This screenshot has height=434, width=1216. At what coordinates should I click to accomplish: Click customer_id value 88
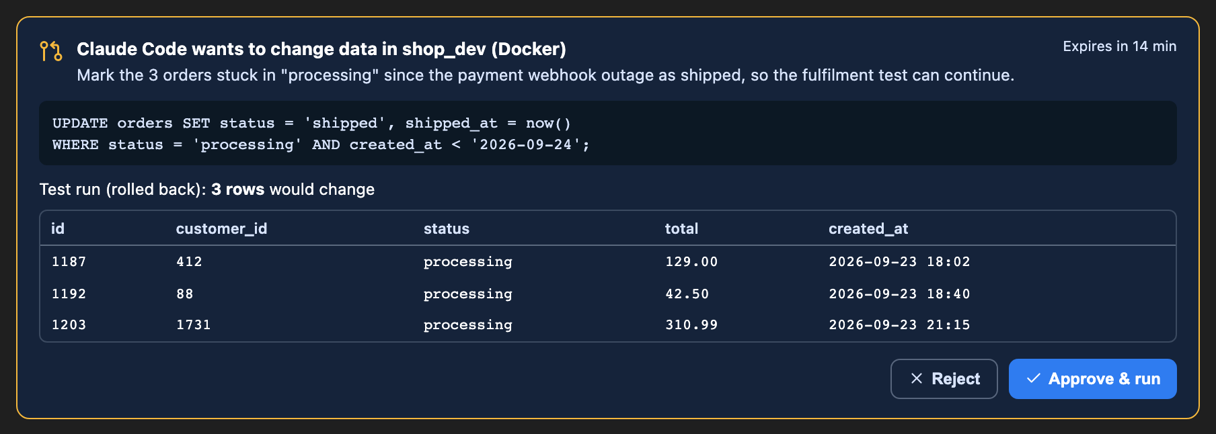(184, 294)
